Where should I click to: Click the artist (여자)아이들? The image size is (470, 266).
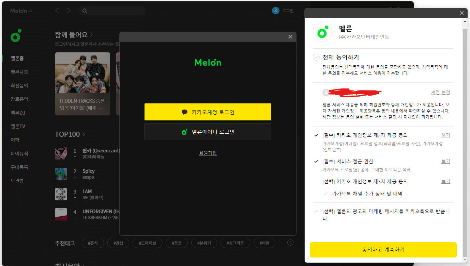(93, 157)
